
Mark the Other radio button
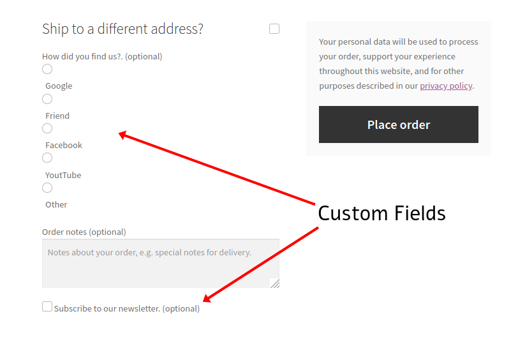(47, 188)
